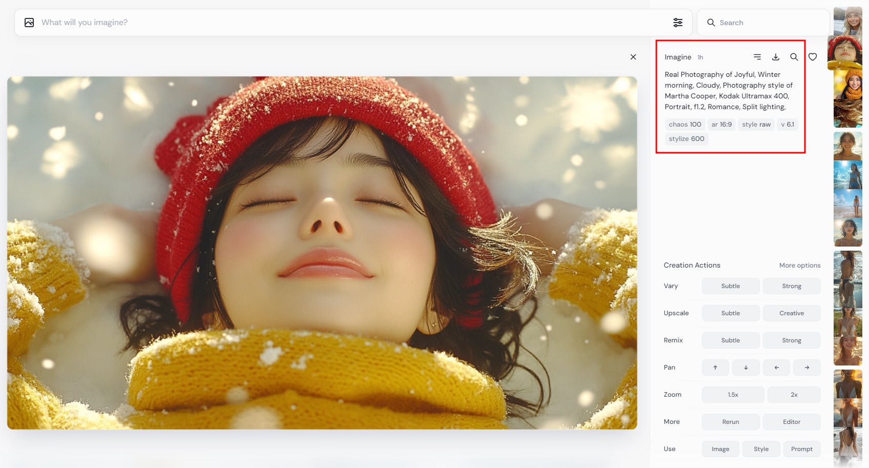Pan the image to the left
Image resolution: width=869 pixels, height=468 pixels.
click(x=776, y=368)
